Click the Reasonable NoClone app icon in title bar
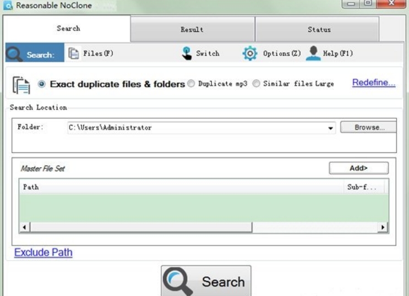 (x=8, y=5)
